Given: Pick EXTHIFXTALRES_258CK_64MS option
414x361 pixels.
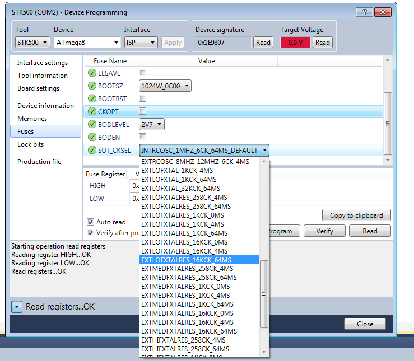Looking at the screenshot, I should click(199, 349).
